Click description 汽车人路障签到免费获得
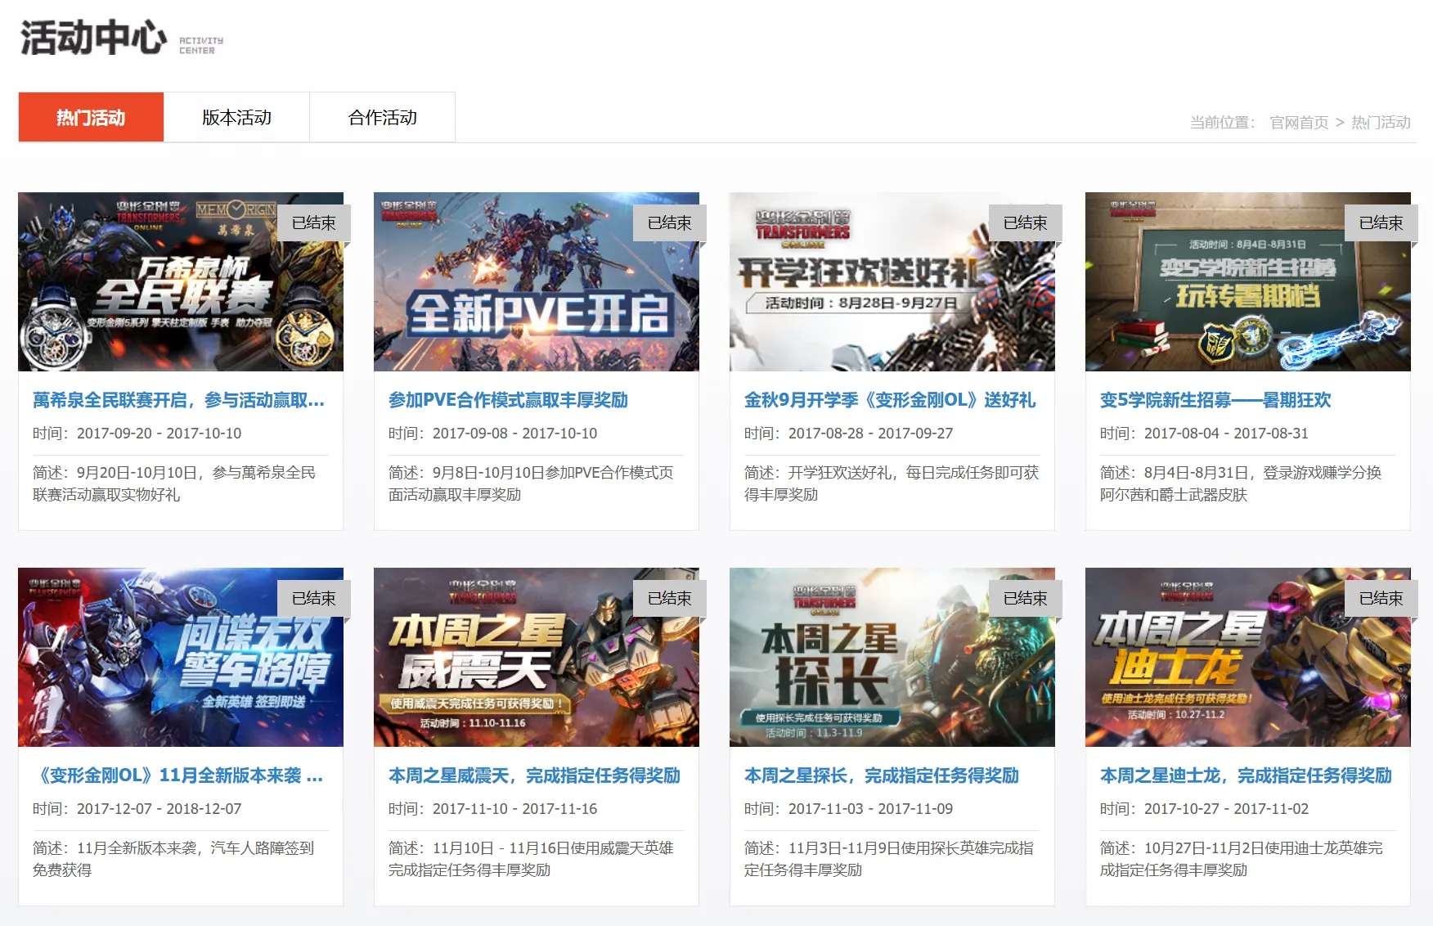This screenshot has height=926, width=1433. (x=173, y=859)
